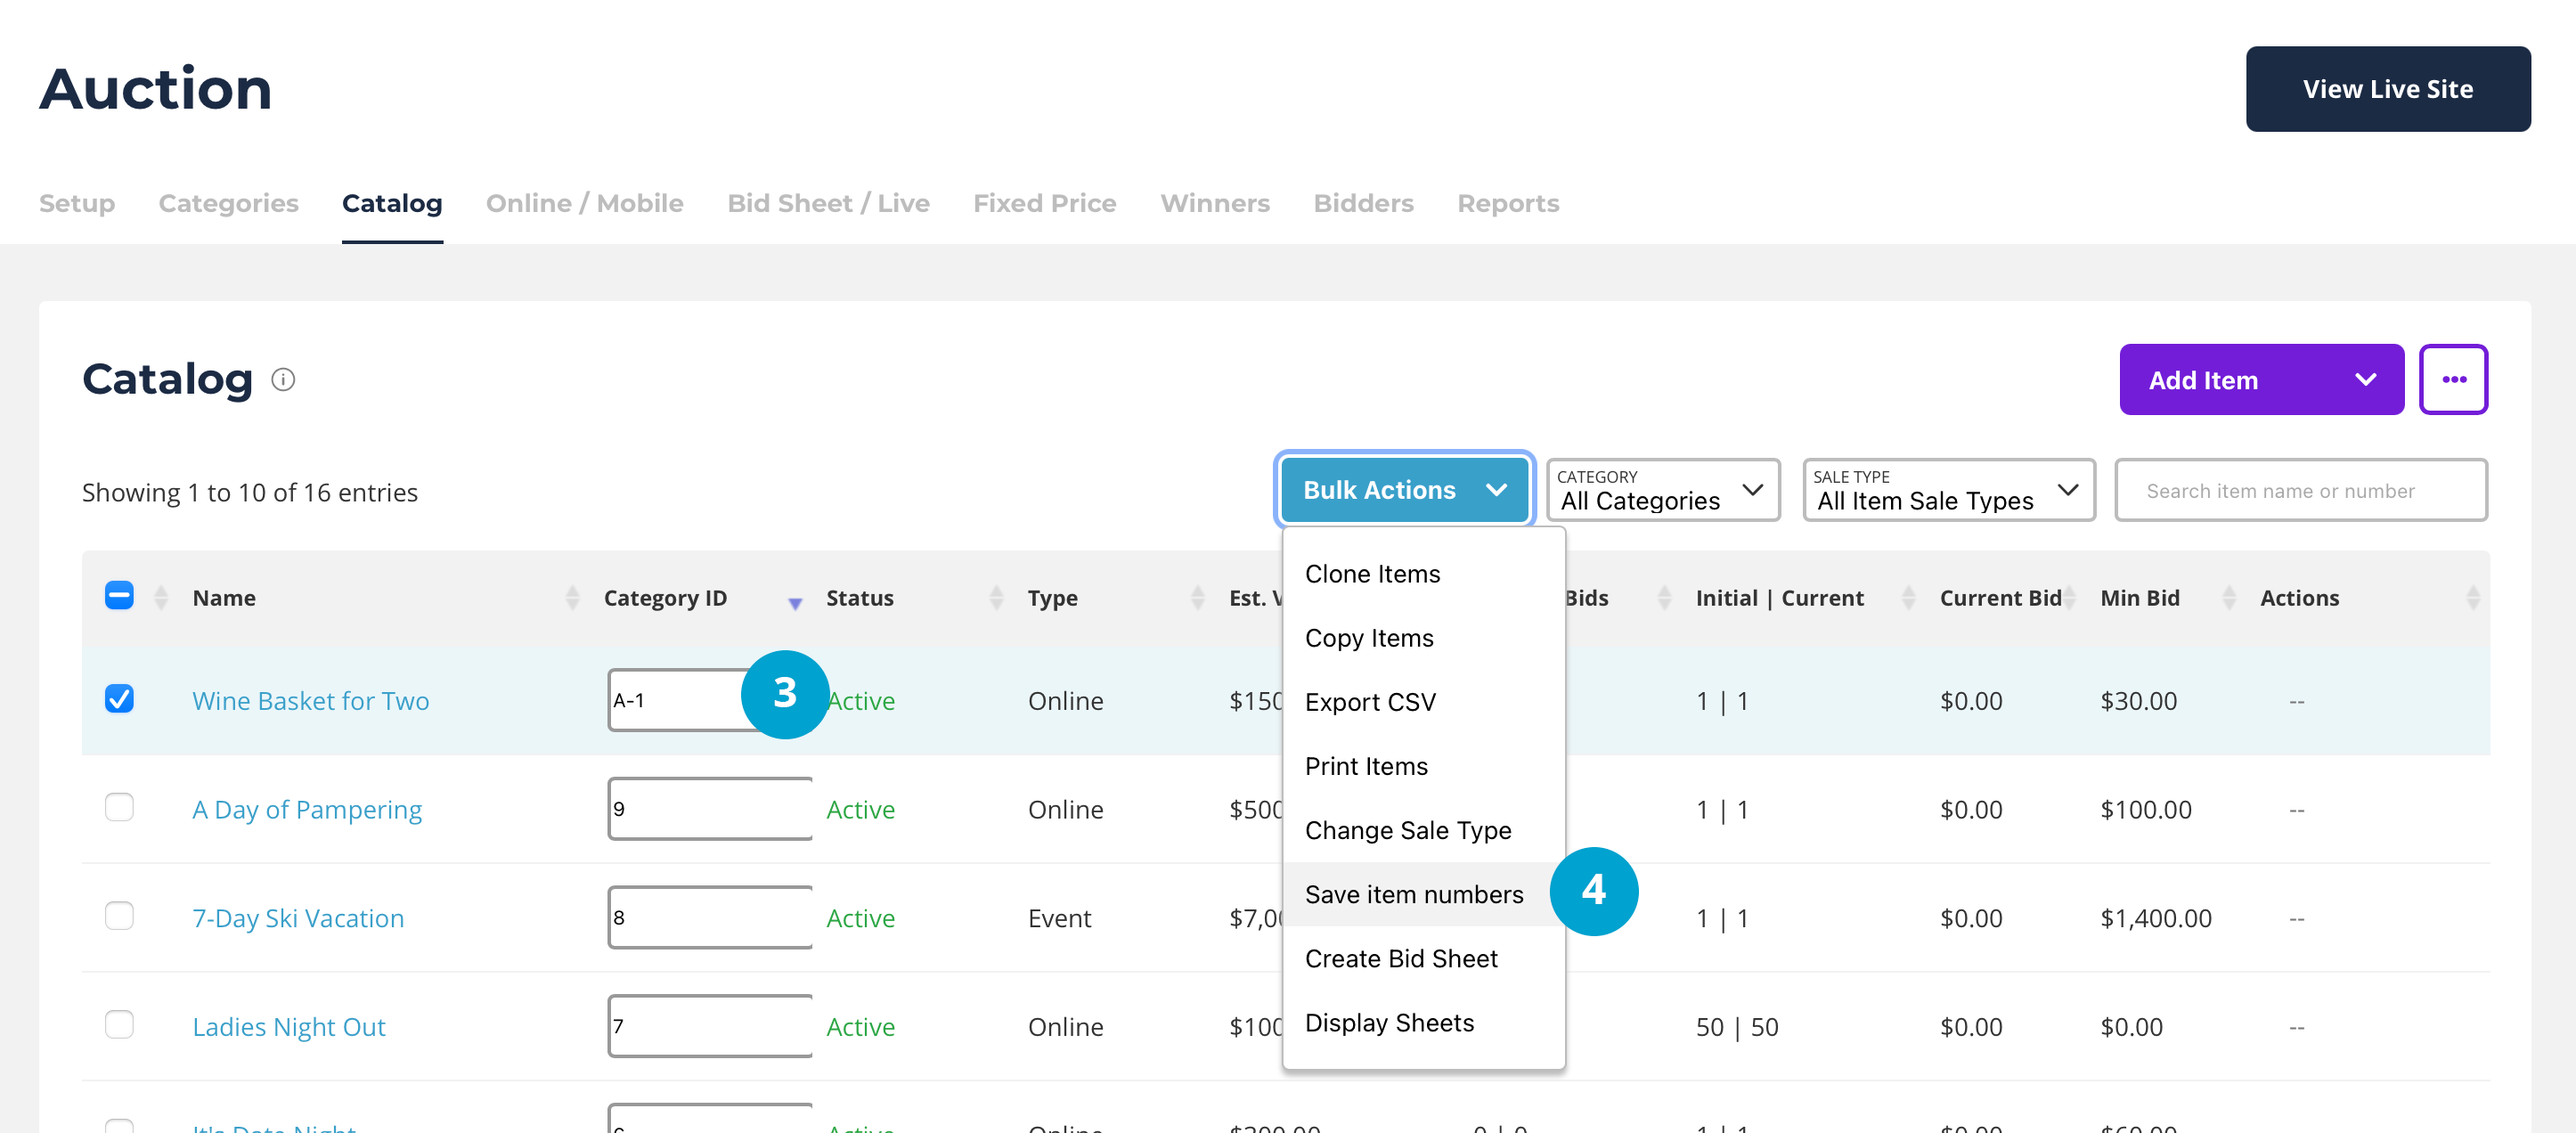Screen dimensions: 2576x1133
Task: Click the Catalog info icon
Action: coord(283,380)
